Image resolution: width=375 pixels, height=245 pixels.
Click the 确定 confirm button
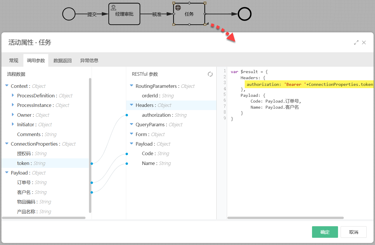coord(325,232)
